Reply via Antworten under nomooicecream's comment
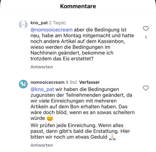 tap(42, 145)
